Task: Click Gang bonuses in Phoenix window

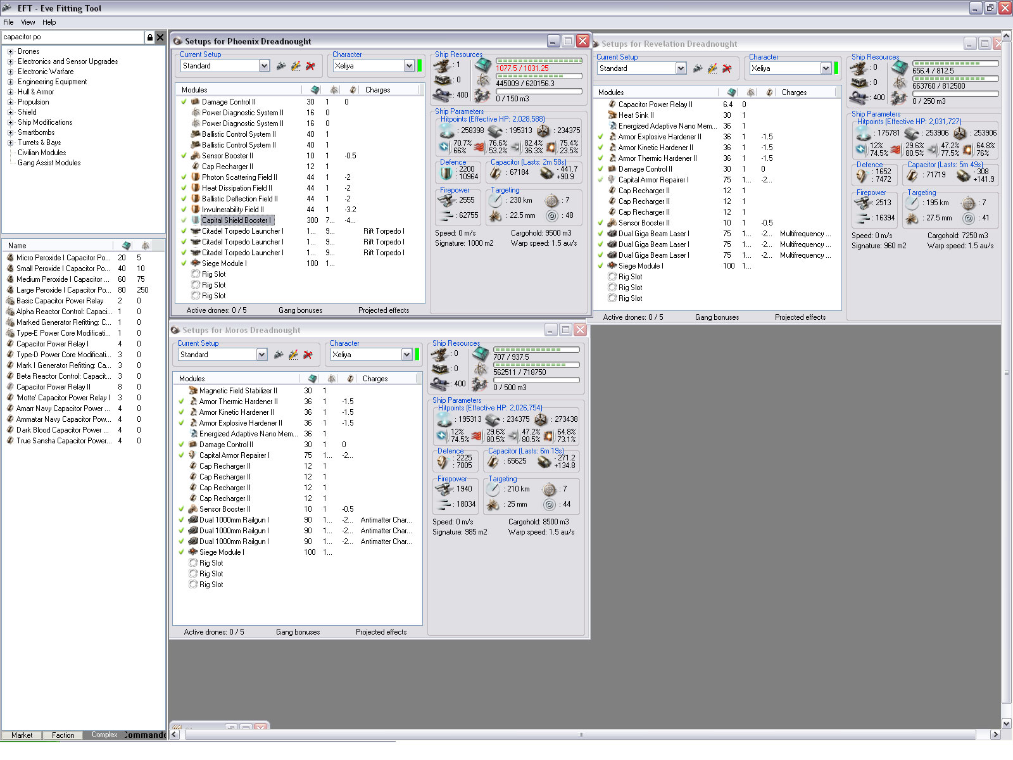Action: click(300, 310)
